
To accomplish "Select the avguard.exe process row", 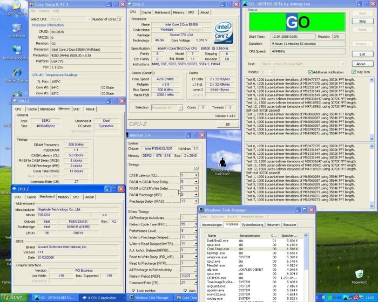I will pos(253,286).
